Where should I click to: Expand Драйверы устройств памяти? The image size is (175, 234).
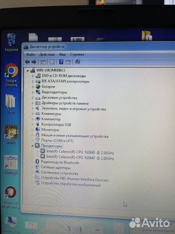[x=32, y=103]
